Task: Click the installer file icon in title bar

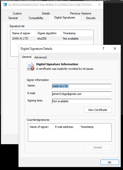Action: (x=5, y=5)
